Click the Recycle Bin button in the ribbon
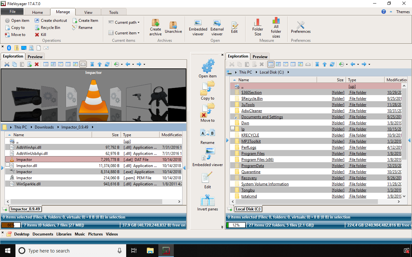The width and height of the screenshot is (412, 257). [x=47, y=28]
